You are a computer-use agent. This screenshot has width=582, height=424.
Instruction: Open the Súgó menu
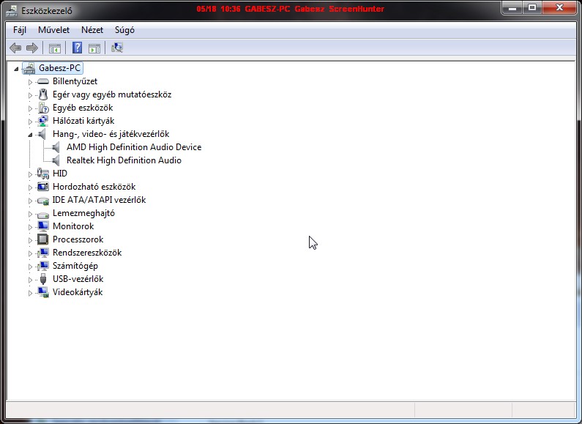point(124,30)
